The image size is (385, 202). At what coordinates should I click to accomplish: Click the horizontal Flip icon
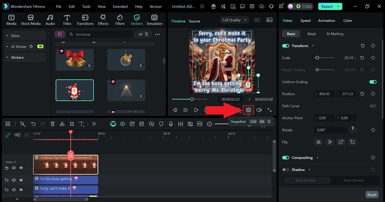[319, 142]
